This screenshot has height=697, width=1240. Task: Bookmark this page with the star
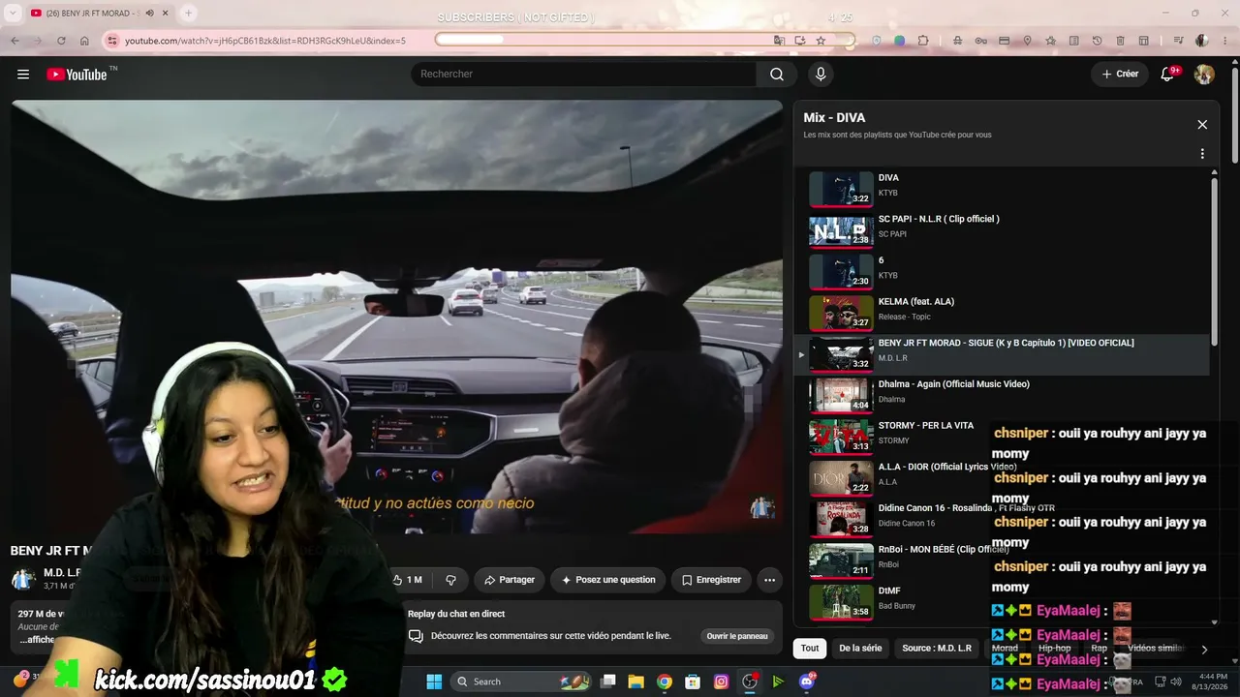point(821,41)
